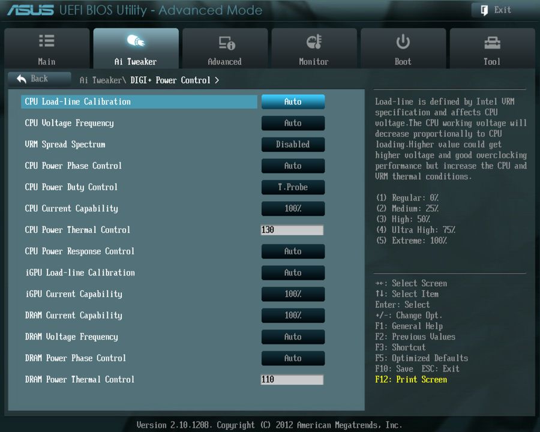Click CPU Power Thermal Control field 130
540x432 pixels.
pos(292,230)
